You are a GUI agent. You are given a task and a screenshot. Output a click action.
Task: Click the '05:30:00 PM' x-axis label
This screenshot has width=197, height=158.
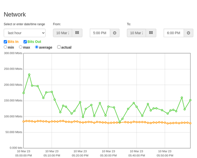[108, 156]
